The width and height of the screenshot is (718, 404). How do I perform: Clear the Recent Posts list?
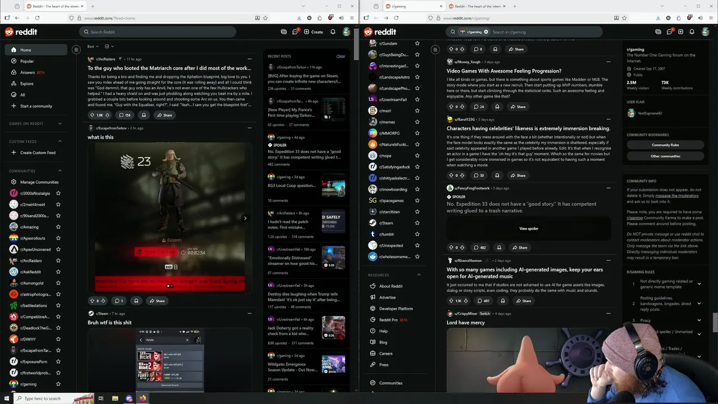coord(340,57)
